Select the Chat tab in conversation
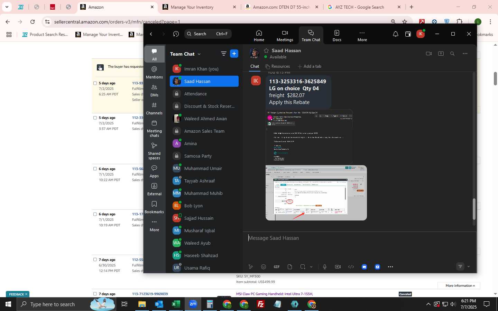 pos(255,66)
